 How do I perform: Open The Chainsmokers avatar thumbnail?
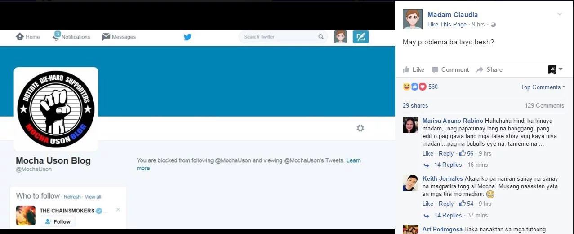point(26,216)
